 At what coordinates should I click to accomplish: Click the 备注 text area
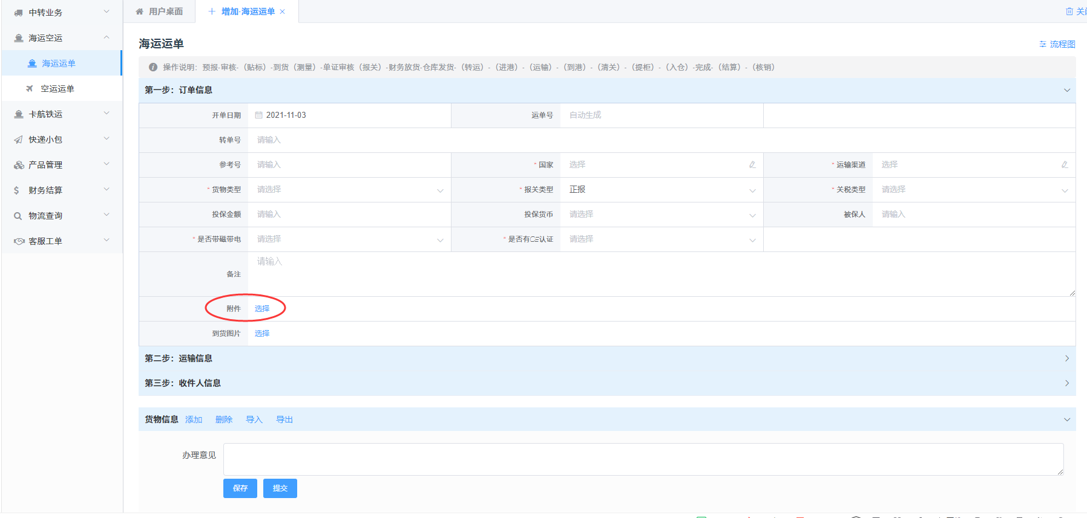[662, 274]
